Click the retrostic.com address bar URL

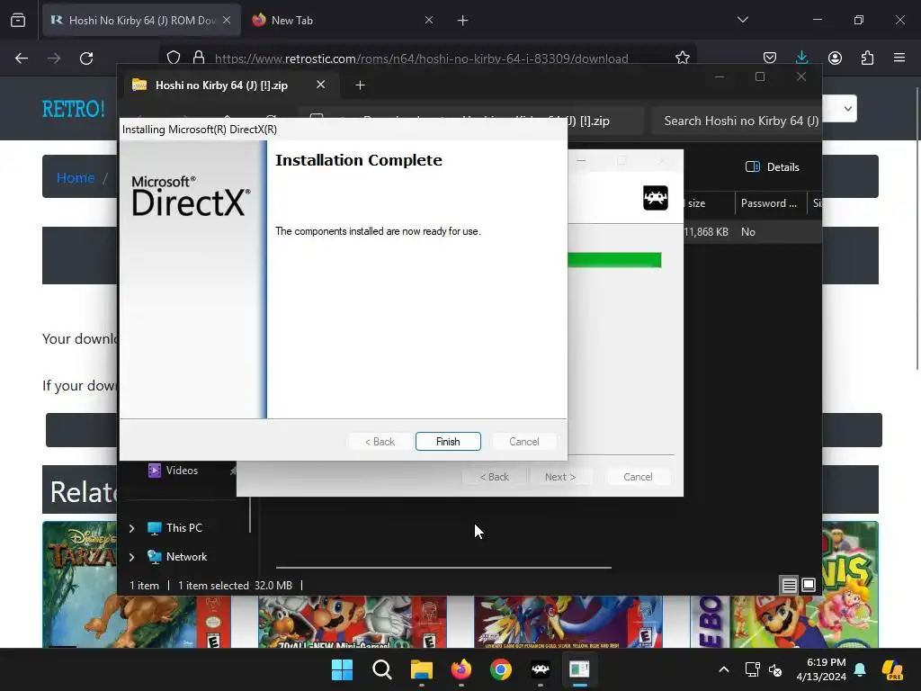421,58
